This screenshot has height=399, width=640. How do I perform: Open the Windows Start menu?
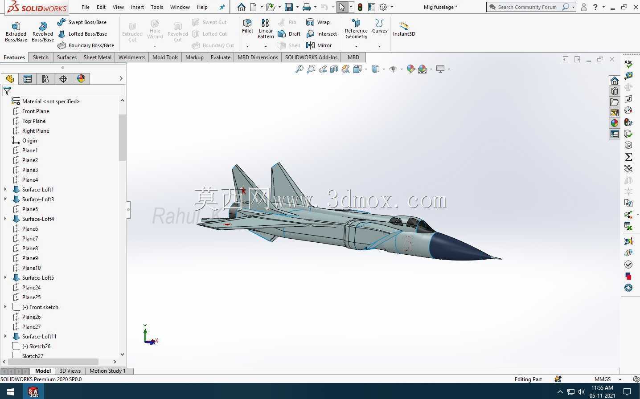pos(11,392)
